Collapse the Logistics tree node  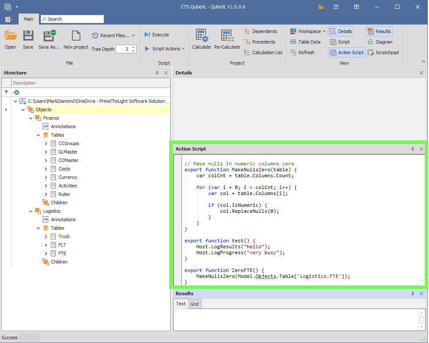(x=31, y=211)
